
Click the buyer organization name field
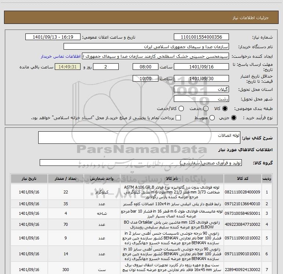(x=146, y=47)
